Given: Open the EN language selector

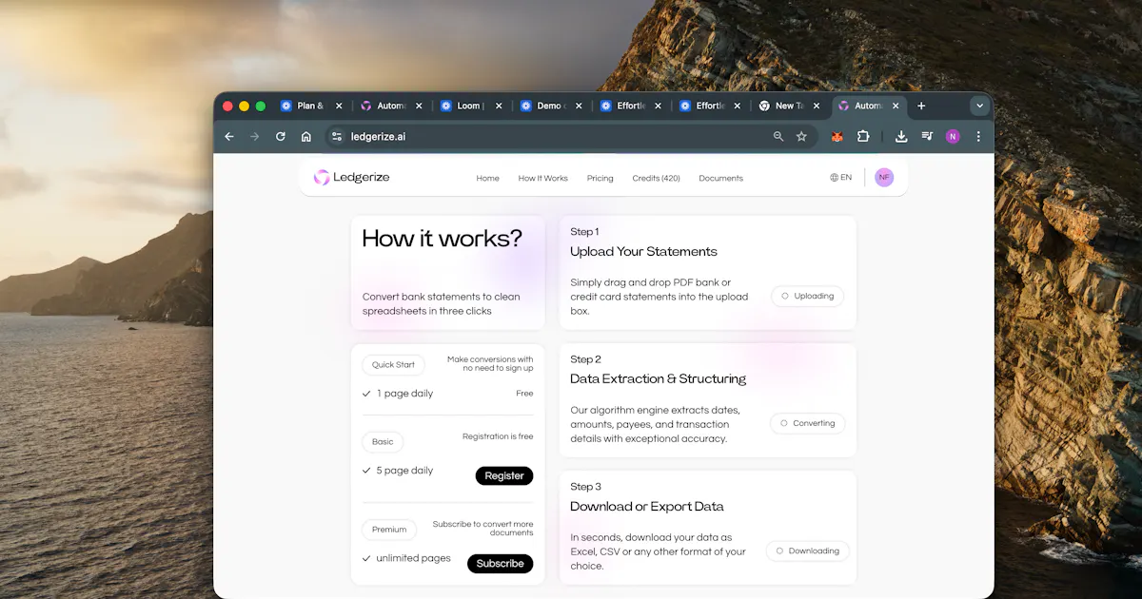Looking at the screenshot, I should coord(840,177).
